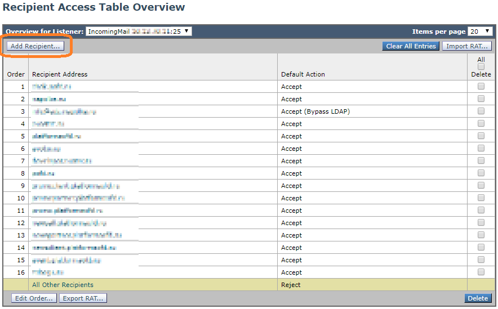The width and height of the screenshot is (498, 309).
Task: Click the Recipient Address column header
Action: click(60, 74)
